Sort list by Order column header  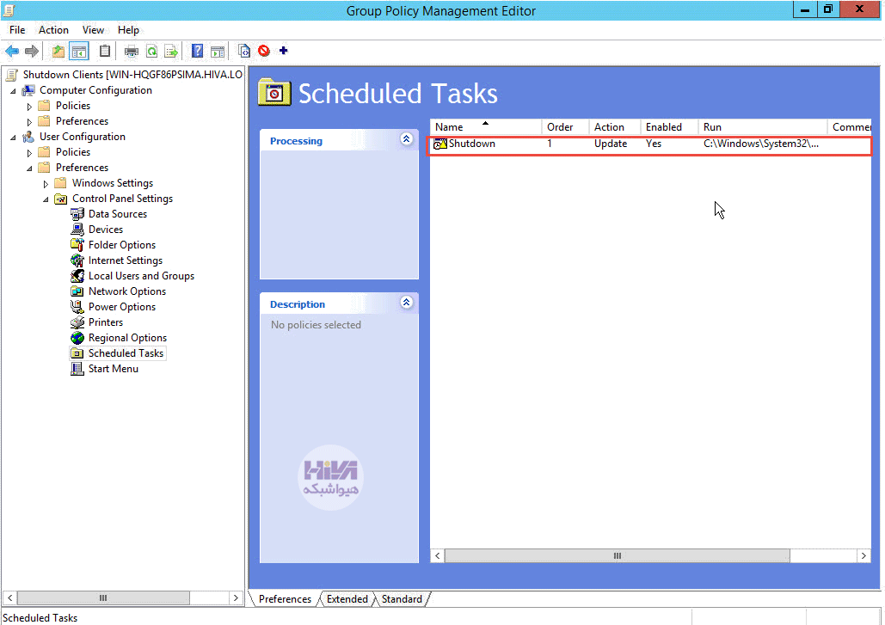pyautogui.click(x=566, y=127)
